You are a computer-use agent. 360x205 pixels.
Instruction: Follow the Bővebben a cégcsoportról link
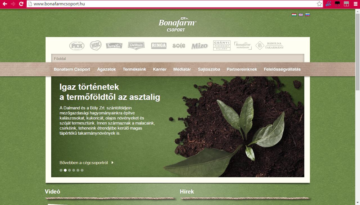(x=86, y=163)
